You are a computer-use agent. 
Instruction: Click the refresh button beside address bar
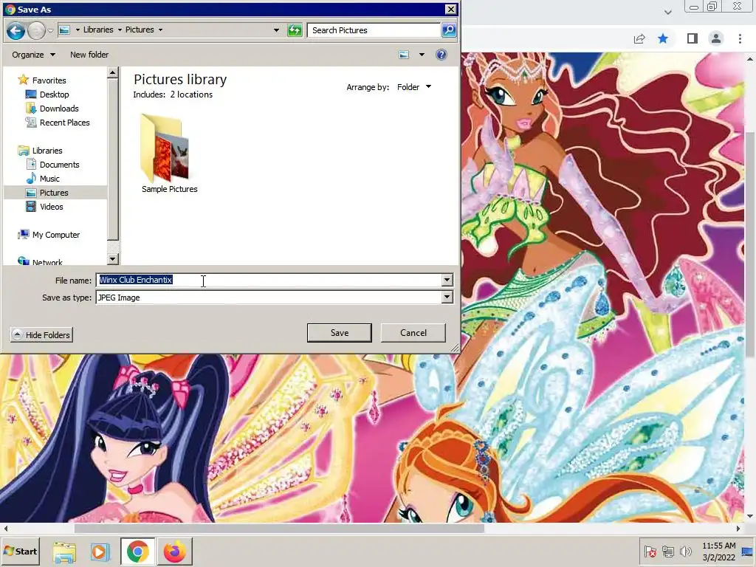(295, 30)
